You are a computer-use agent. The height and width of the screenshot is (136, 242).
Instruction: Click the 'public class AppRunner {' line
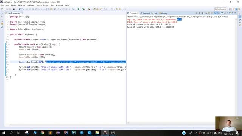click(23, 34)
